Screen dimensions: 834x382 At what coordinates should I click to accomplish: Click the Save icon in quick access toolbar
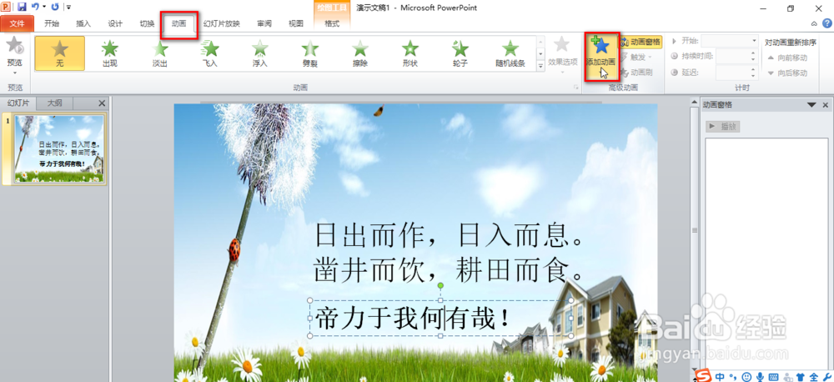(22, 7)
